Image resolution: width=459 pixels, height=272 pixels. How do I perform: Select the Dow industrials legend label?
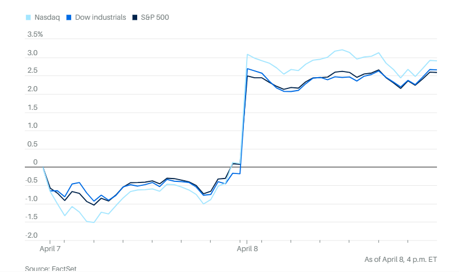(100, 17)
